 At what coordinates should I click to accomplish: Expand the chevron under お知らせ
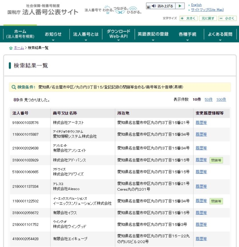[x=53, y=40]
